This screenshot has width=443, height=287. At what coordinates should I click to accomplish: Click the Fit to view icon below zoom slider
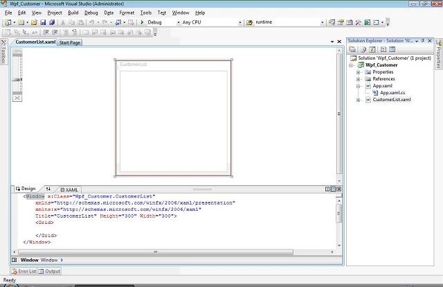point(17,98)
